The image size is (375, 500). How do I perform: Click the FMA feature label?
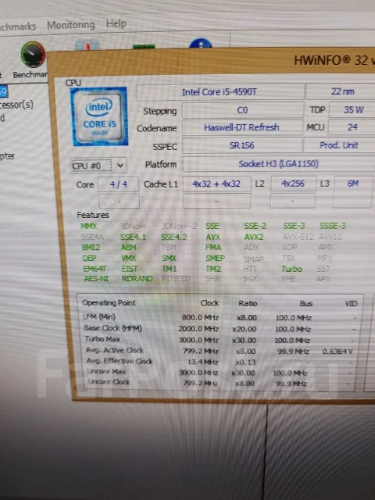(213, 248)
